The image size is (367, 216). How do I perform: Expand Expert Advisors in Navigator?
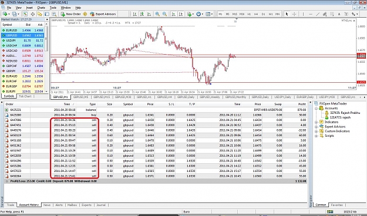click(317, 127)
